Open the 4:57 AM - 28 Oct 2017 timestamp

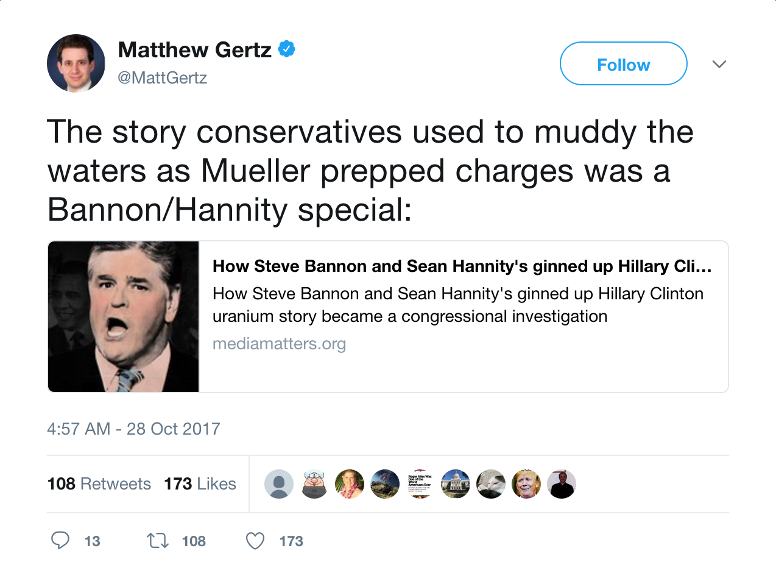133,429
